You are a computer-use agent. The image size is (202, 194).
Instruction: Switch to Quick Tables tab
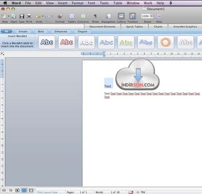(x=134, y=27)
